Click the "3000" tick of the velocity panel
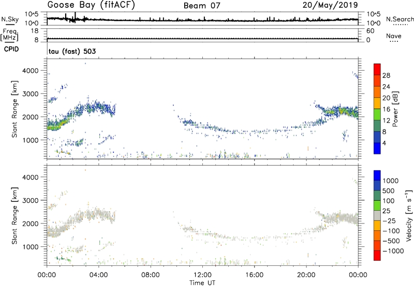The image size is (414, 286). click(x=31, y=200)
